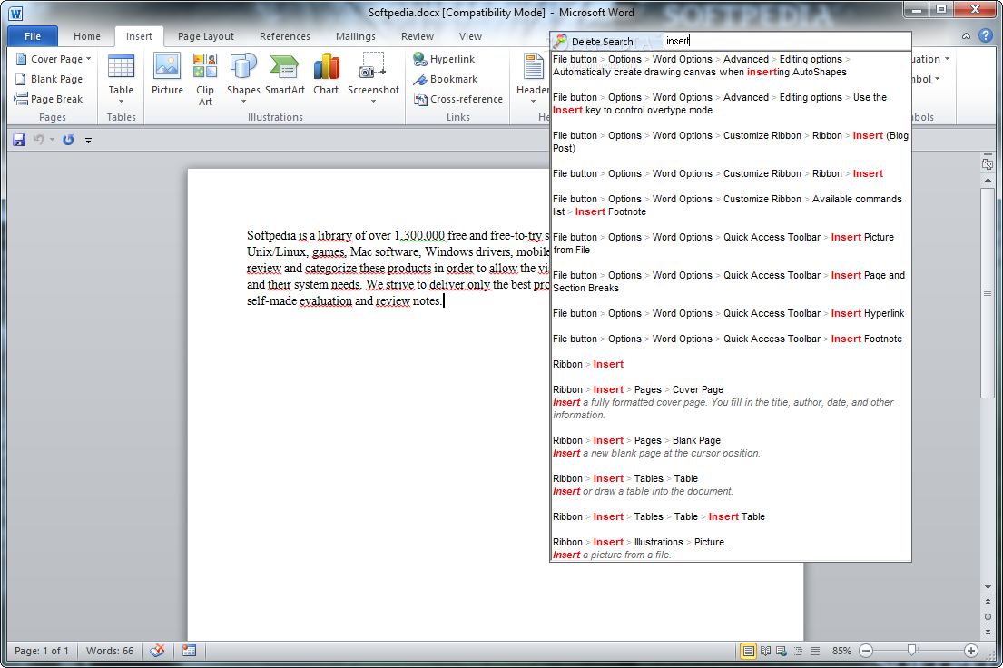Insert a Hyperlink
This screenshot has height=668, width=1003.
pyautogui.click(x=444, y=59)
